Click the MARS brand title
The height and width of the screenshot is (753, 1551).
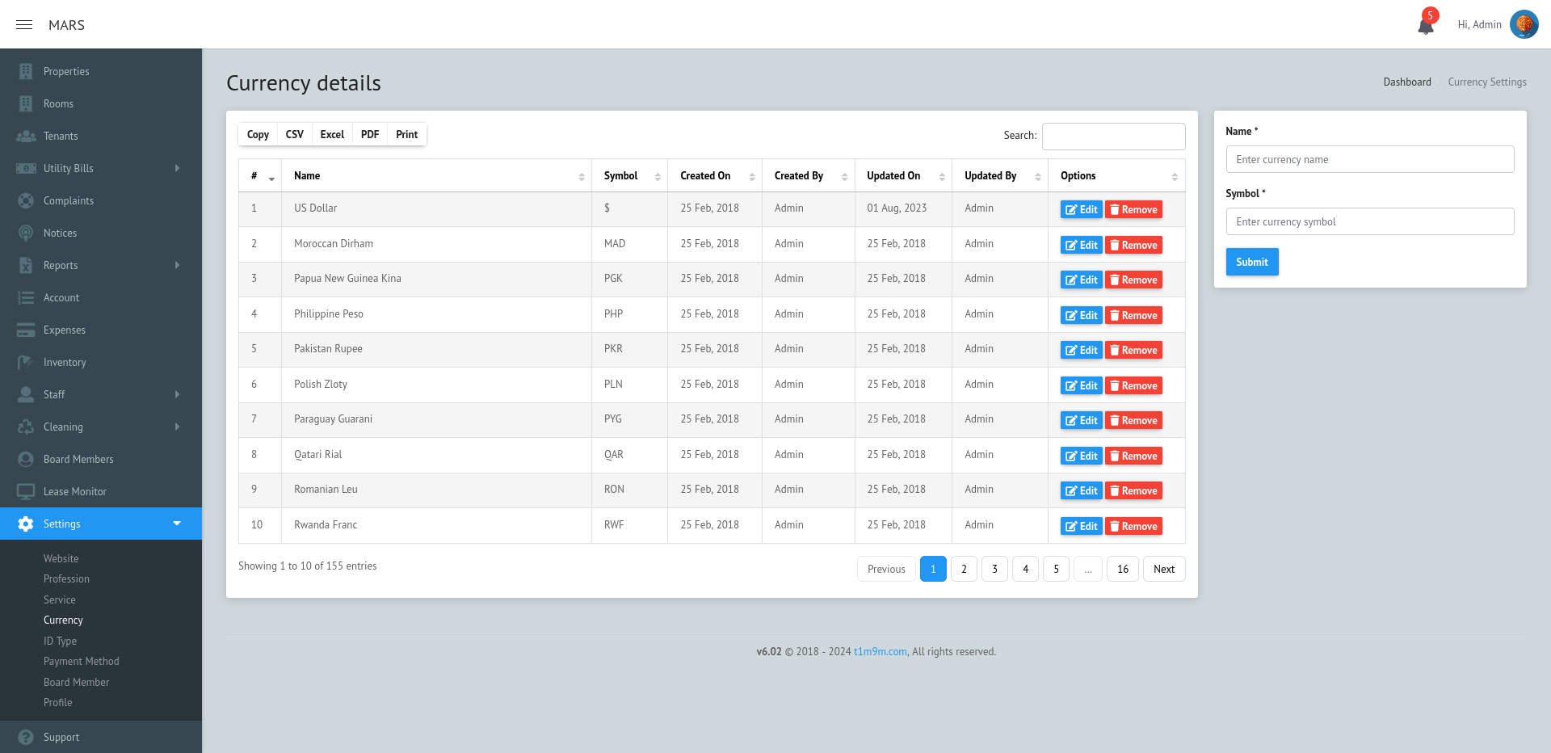(x=66, y=25)
